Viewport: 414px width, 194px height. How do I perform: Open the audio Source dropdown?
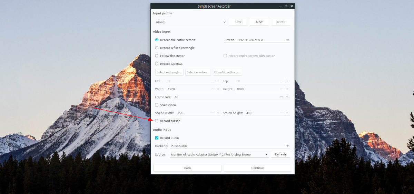coord(219,154)
